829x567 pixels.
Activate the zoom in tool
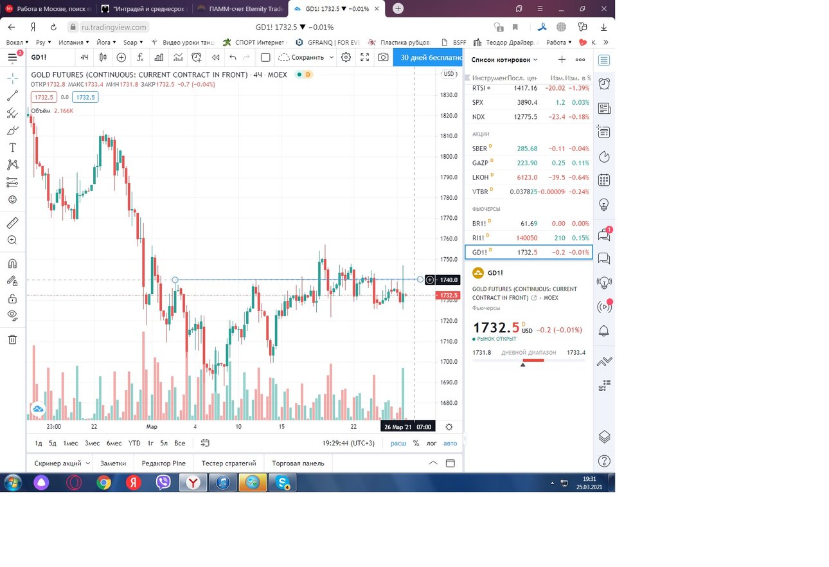12,240
